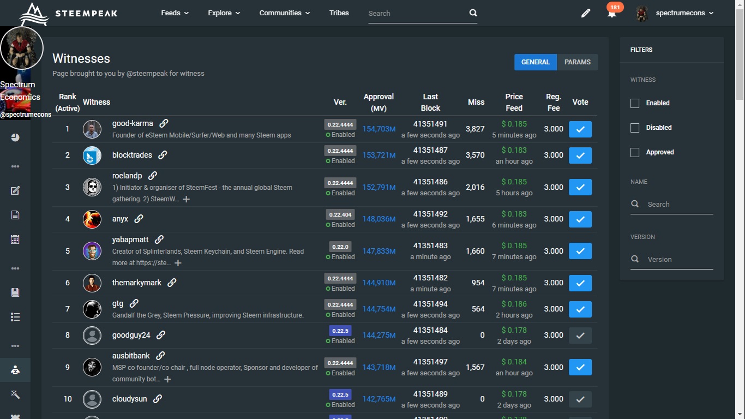The width and height of the screenshot is (745, 419).
Task: Switch to the PARAMS tab
Action: 578,62
